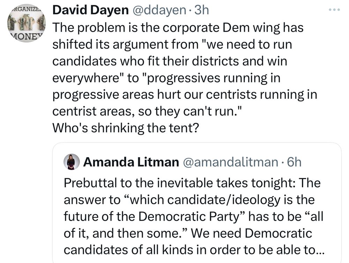Visit the @amandalitman handle
349x263 pixels.
tap(228, 162)
